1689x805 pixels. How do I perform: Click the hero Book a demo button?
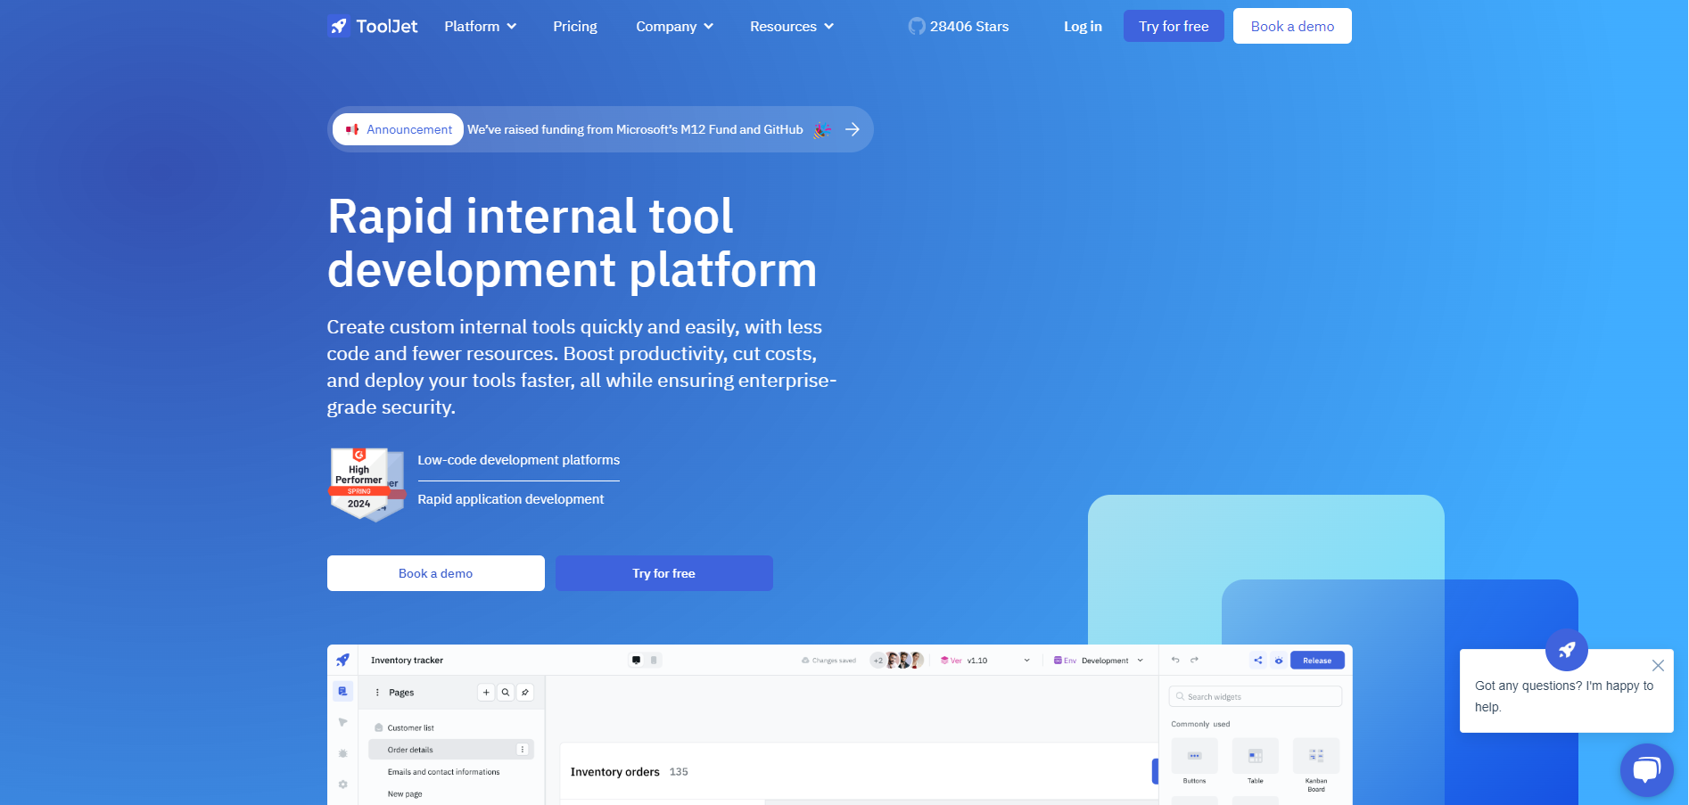[x=435, y=573]
